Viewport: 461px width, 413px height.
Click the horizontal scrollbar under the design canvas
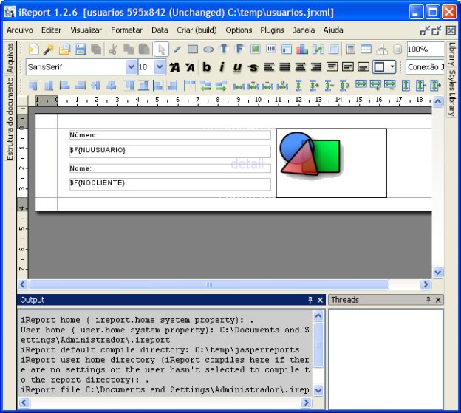click(208, 284)
